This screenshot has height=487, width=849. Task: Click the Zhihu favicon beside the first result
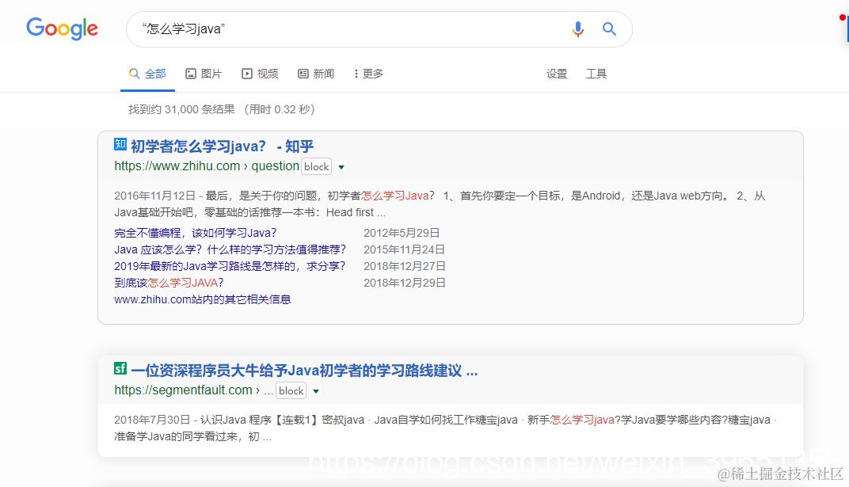120,144
